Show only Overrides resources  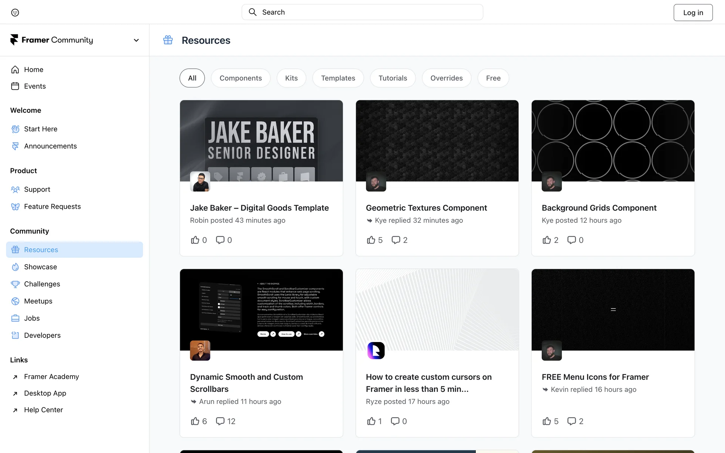pyautogui.click(x=446, y=78)
